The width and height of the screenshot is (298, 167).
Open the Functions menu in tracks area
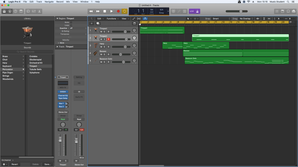pyautogui.click(x=112, y=19)
